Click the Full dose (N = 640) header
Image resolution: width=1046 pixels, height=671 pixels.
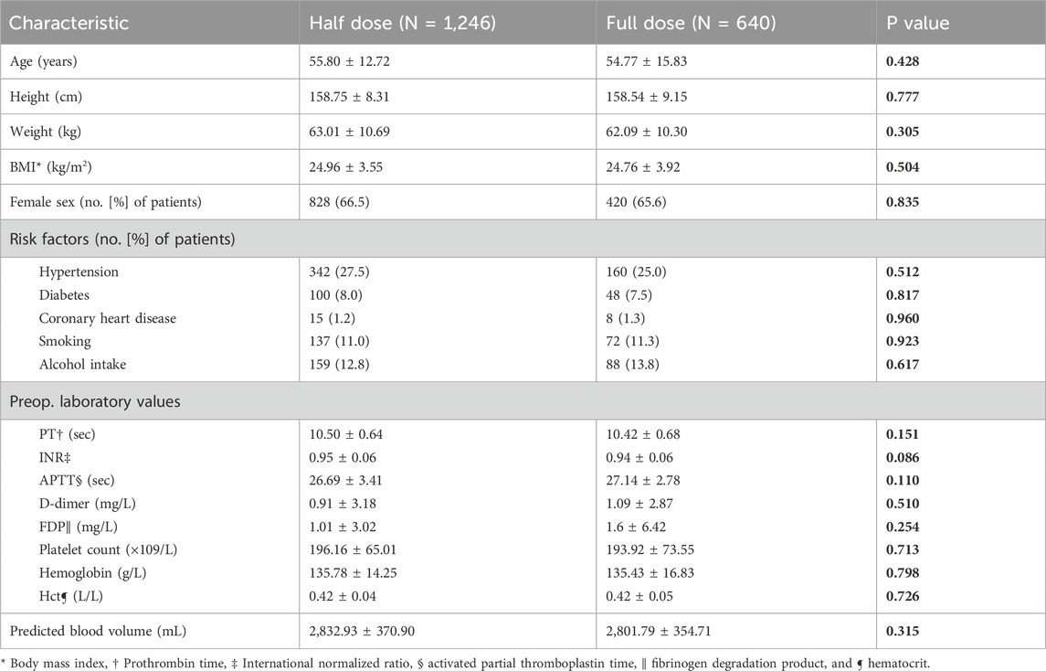[691, 24]
